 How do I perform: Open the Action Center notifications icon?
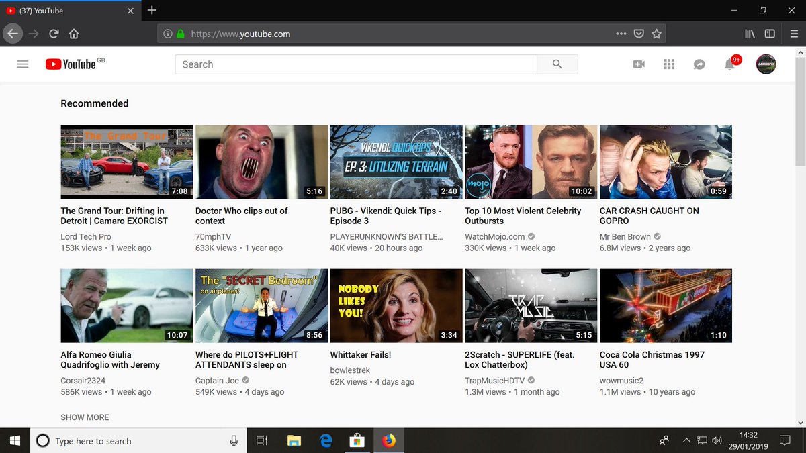click(x=784, y=441)
